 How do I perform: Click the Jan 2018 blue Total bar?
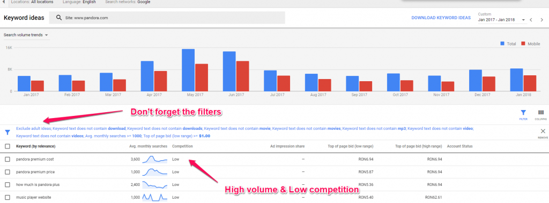coord(516,80)
